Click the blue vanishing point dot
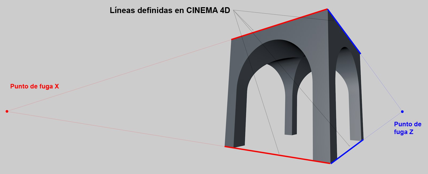 pyautogui.click(x=402, y=112)
